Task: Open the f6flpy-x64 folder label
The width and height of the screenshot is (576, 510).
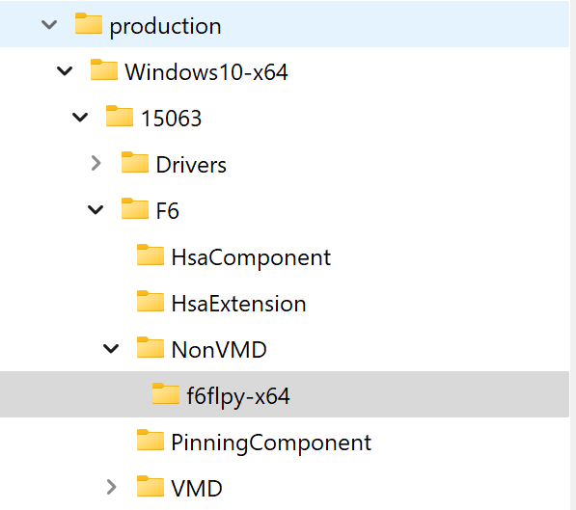Action: (238, 396)
